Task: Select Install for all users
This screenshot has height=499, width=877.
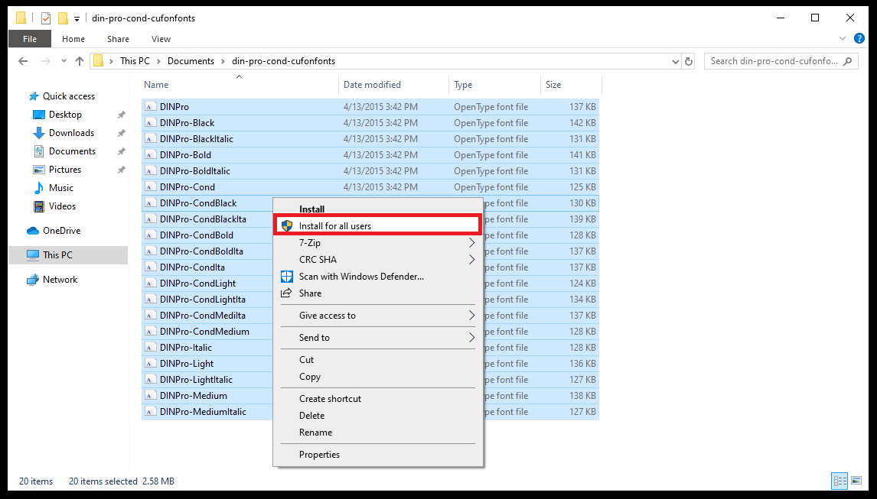Action: [334, 226]
